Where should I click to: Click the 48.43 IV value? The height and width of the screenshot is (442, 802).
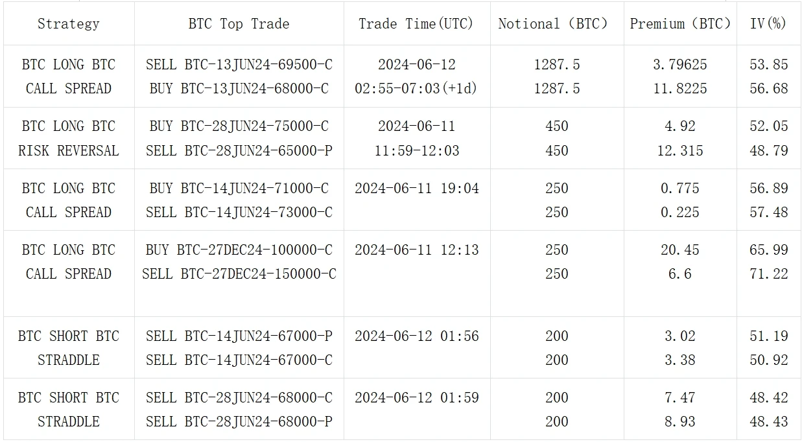point(768,422)
